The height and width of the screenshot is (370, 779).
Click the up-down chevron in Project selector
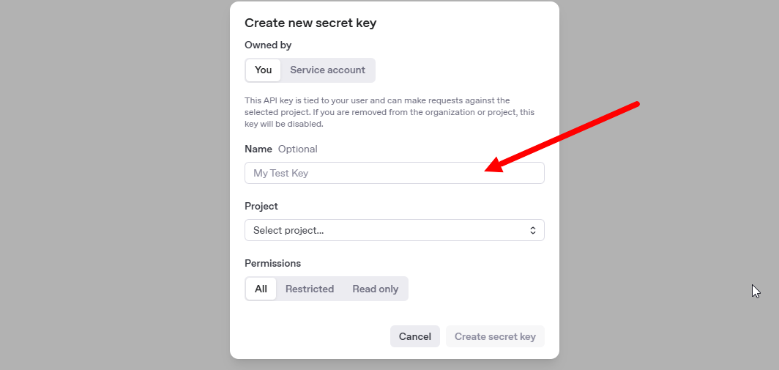(x=532, y=230)
